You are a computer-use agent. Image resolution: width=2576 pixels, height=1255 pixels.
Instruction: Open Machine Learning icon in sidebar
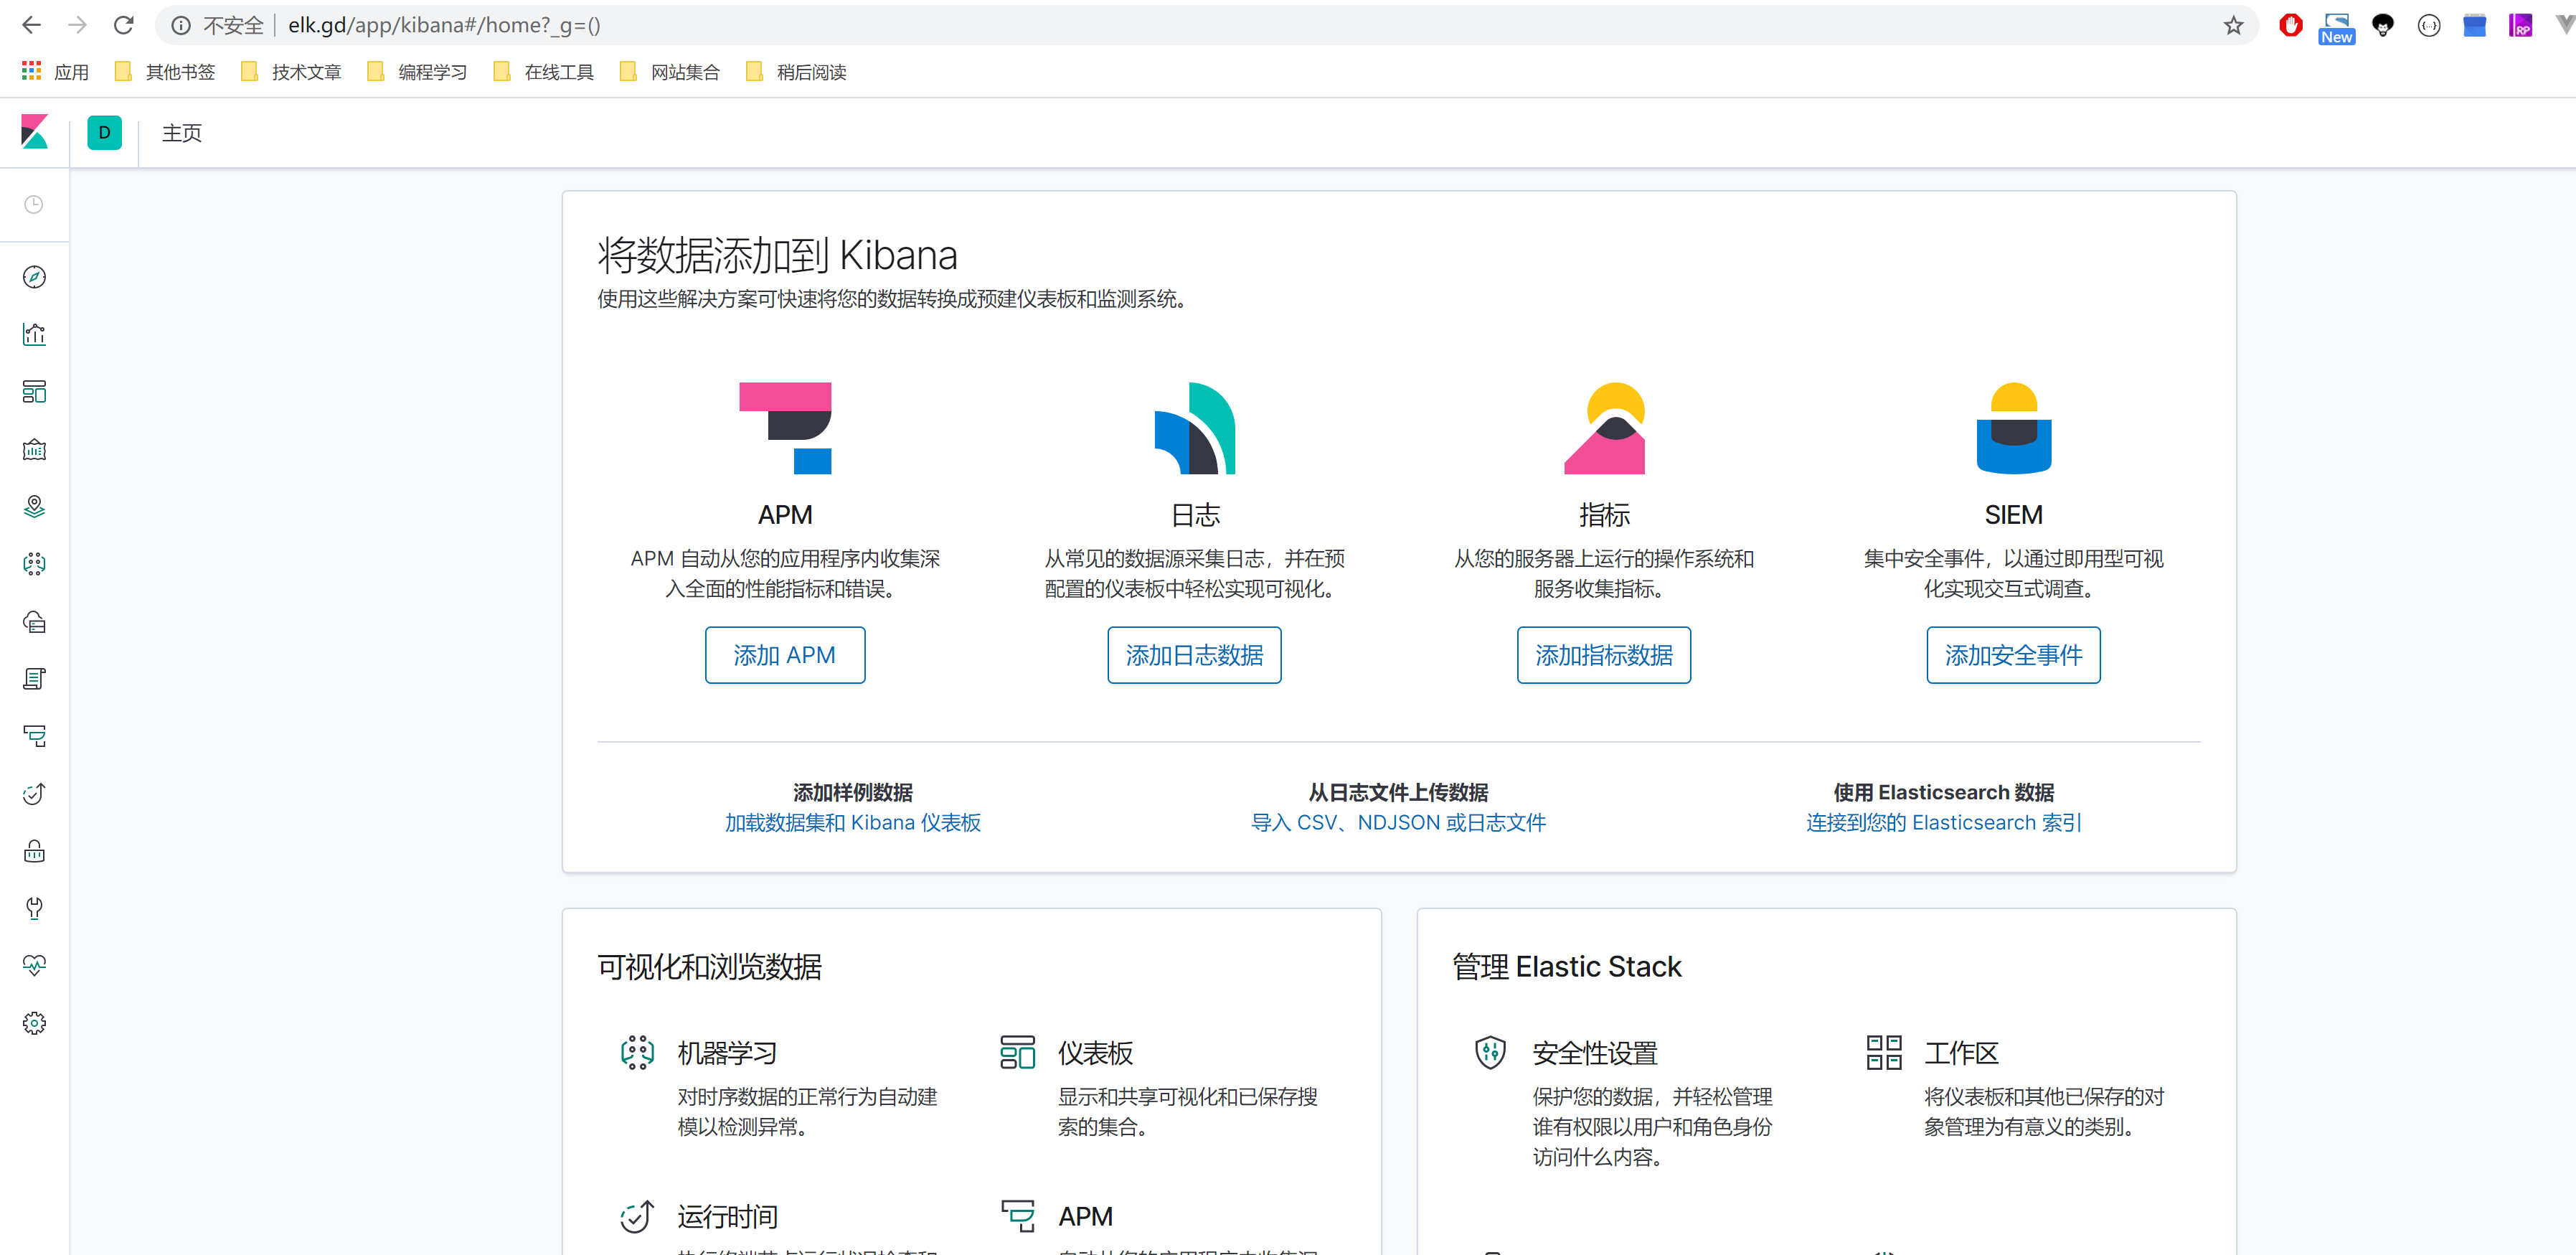click(34, 564)
